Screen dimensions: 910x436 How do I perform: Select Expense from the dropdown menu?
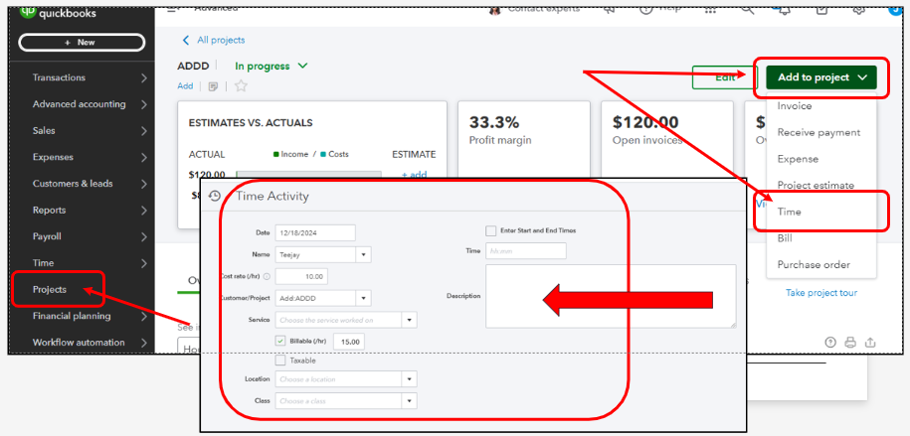coord(798,159)
